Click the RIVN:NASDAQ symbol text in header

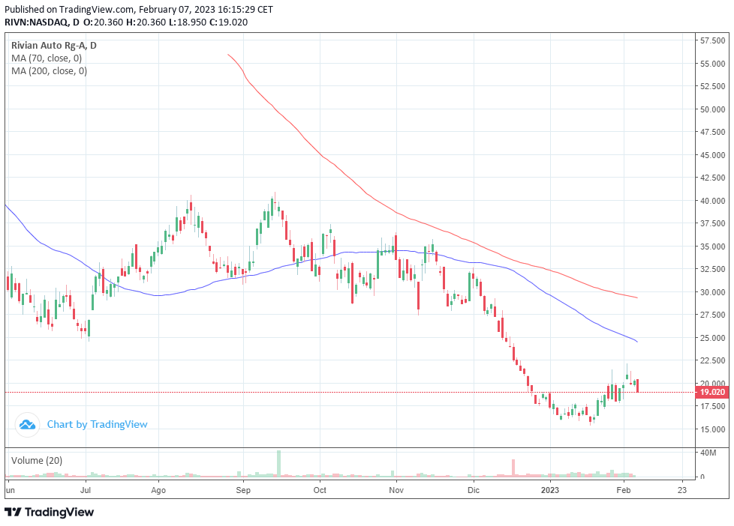click(x=35, y=22)
